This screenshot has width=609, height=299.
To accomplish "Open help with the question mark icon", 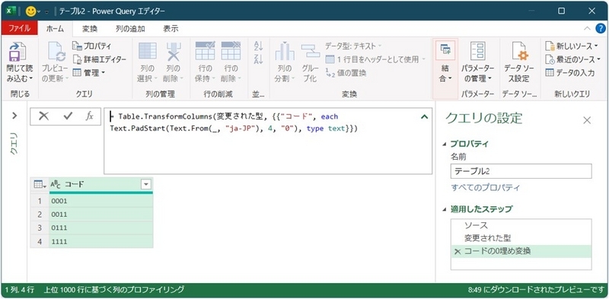I will [601, 28].
